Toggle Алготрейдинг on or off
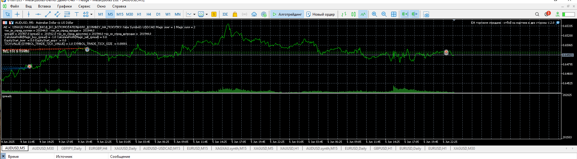Image resolution: width=577 pixels, height=159 pixels. coord(287,14)
